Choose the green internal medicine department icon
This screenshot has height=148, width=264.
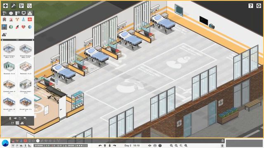11,27
